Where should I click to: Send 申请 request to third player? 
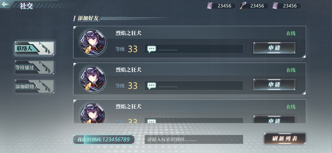(274, 120)
